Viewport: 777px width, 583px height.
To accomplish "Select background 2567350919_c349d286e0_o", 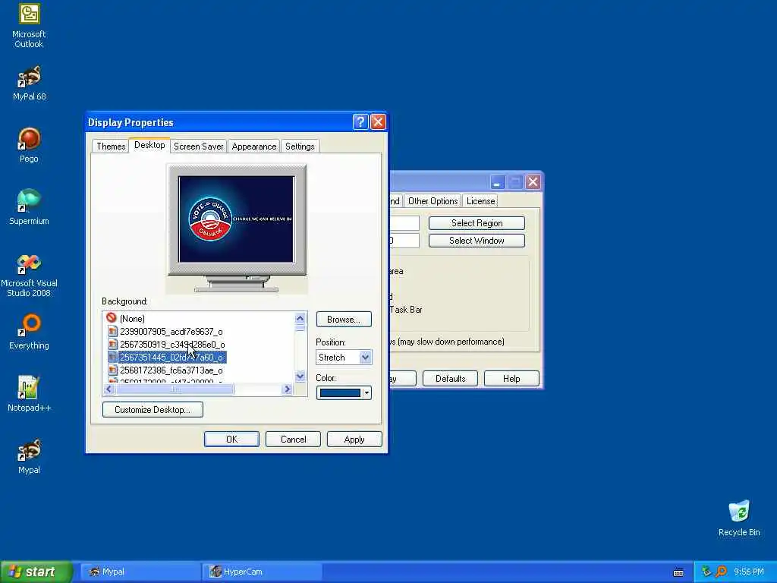I will [x=172, y=344].
